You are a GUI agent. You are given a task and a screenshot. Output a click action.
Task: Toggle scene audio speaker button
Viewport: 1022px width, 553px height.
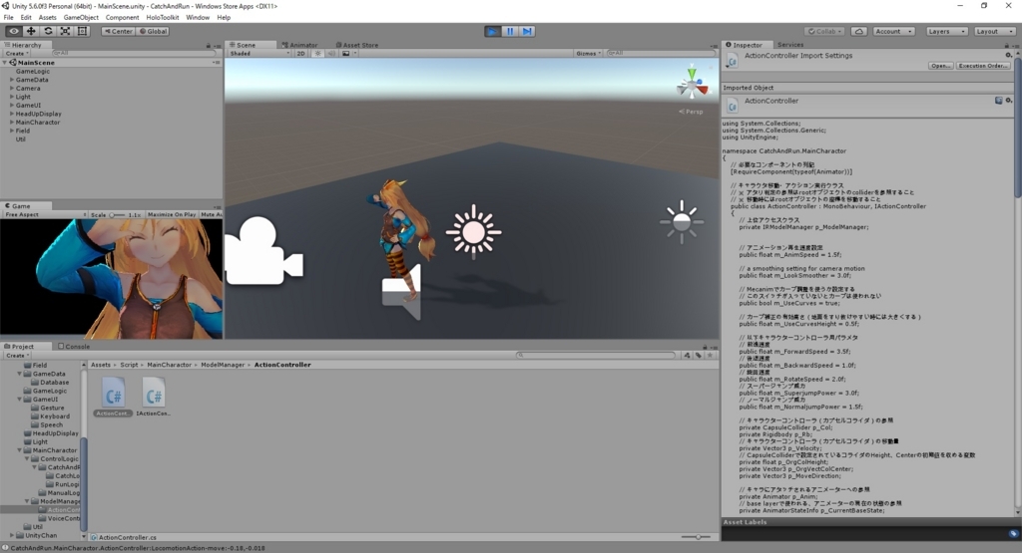tap(331, 54)
